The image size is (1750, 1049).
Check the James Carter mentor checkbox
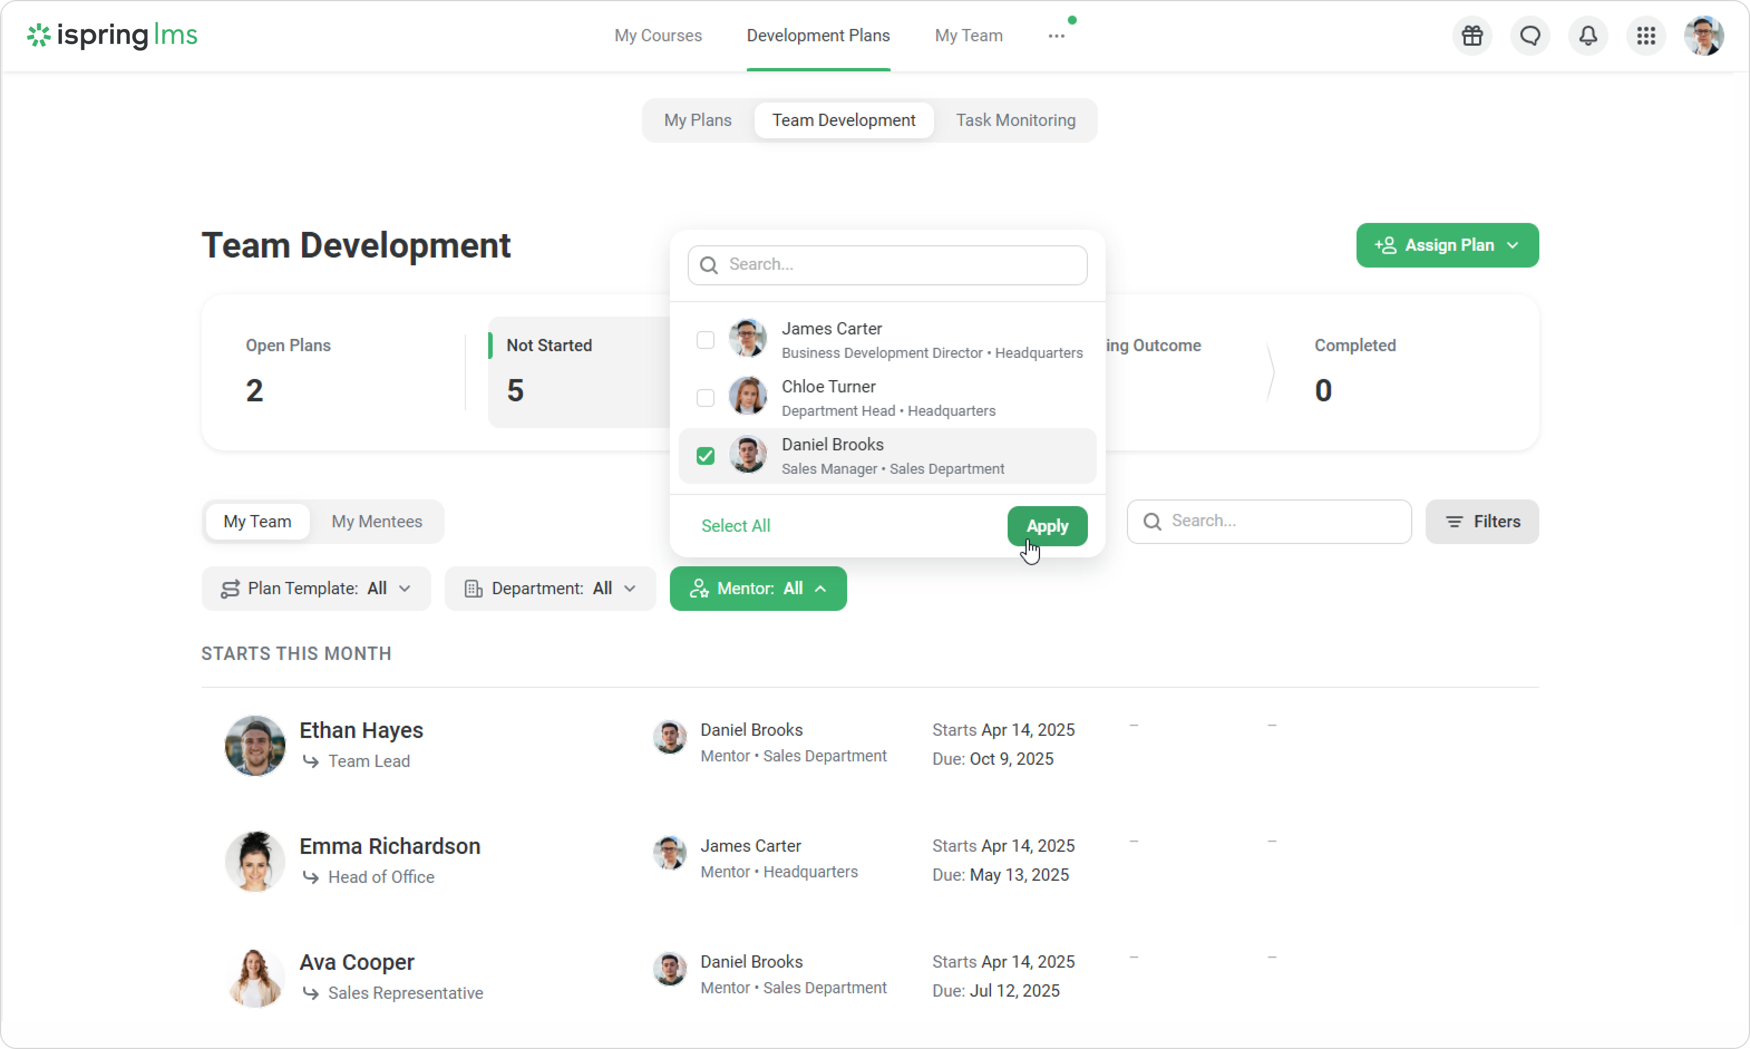tap(706, 340)
